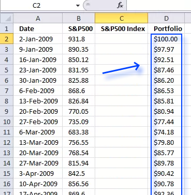191x195 pixels.
Task: Select column A header
Action: [38, 18]
